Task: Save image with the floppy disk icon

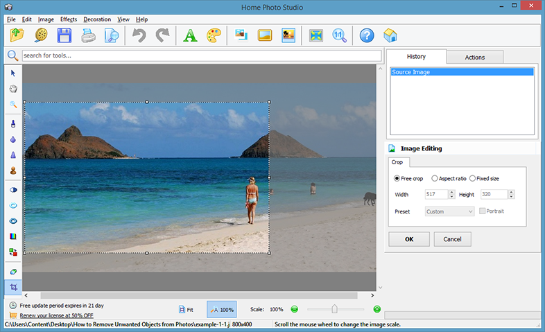Action: click(64, 35)
